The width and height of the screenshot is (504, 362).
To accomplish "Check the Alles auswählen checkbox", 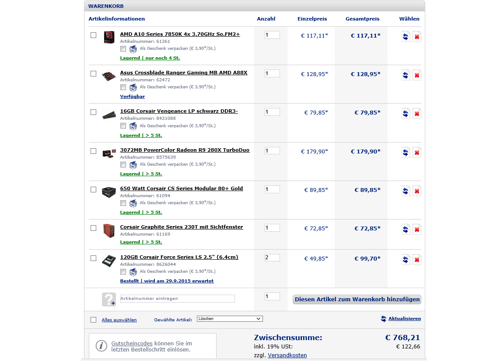I will (93, 320).
